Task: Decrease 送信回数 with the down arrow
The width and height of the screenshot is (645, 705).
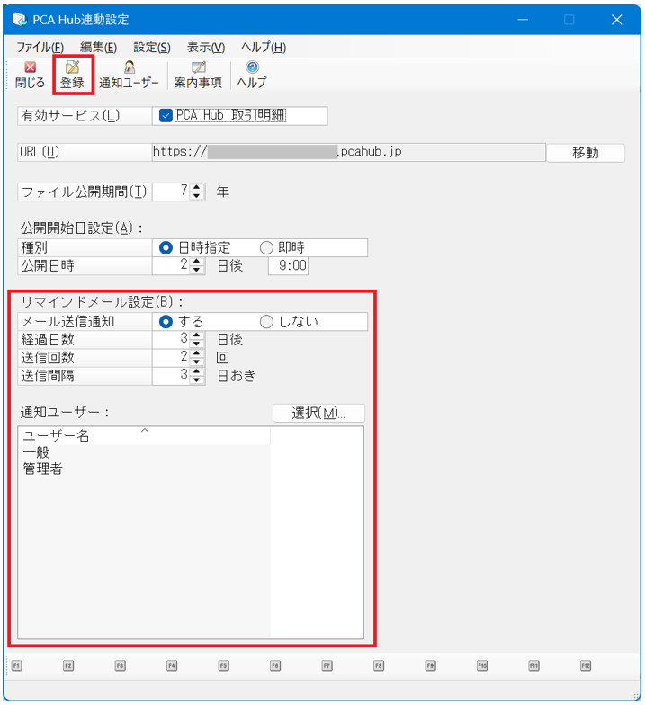Action: pyautogui.click(x=196, y=361)
